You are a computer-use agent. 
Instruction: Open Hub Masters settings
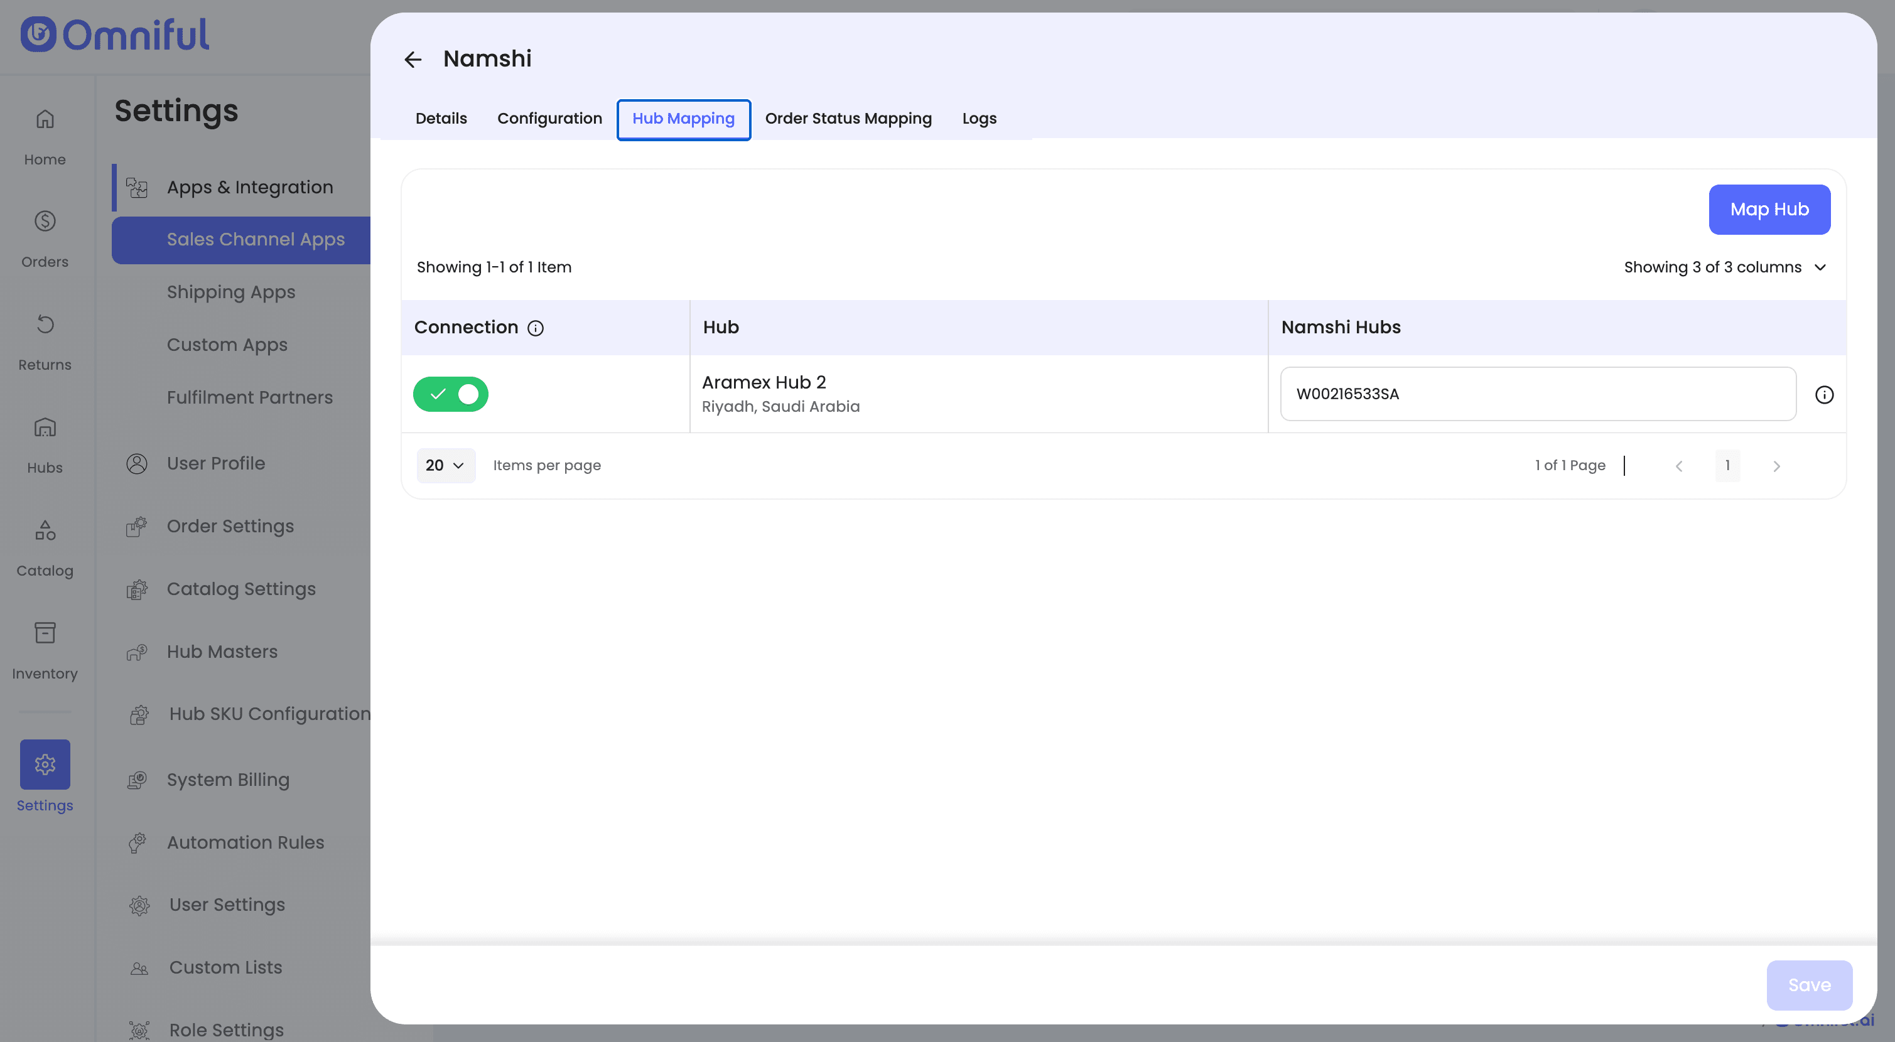[x=222, y=652]
